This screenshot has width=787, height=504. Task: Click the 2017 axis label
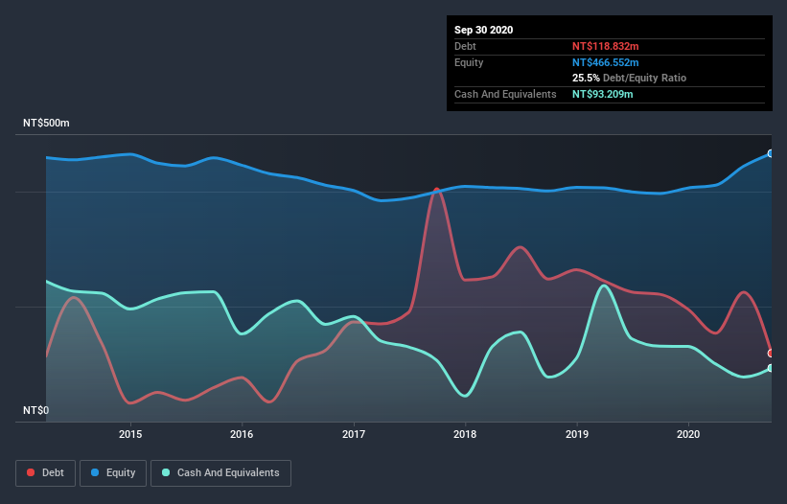click(x=354, y=434)
